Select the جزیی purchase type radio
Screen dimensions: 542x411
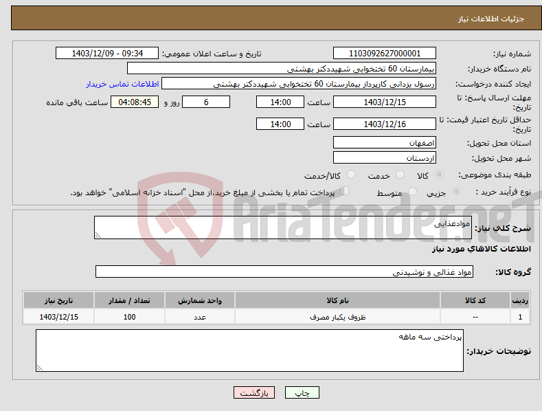(x=456, y=192)
